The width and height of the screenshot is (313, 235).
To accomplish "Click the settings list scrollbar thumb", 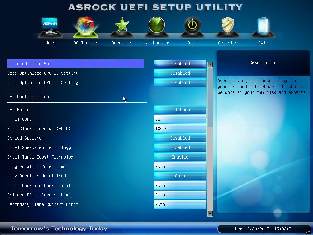I will [x=210, y=97].
